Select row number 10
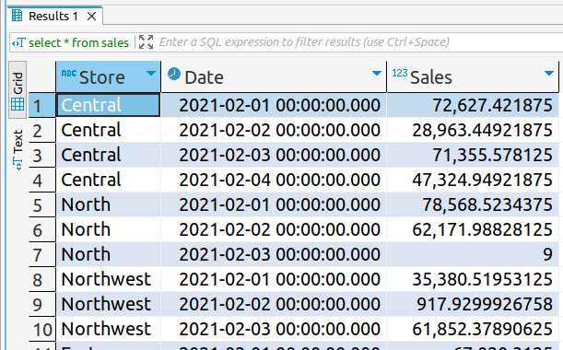 42,329
